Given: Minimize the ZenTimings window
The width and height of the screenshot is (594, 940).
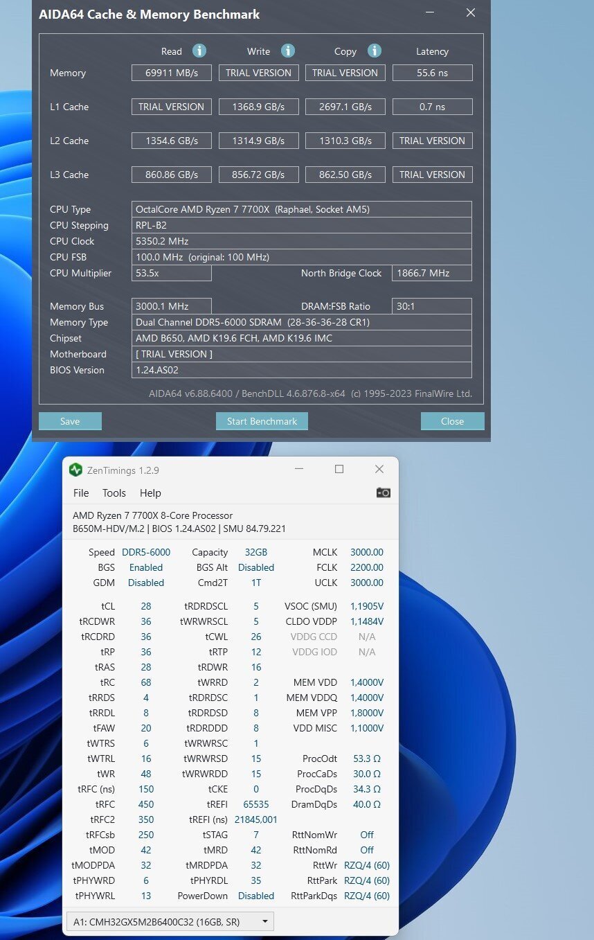Looking at the screenshot, I should click(299, 469).
